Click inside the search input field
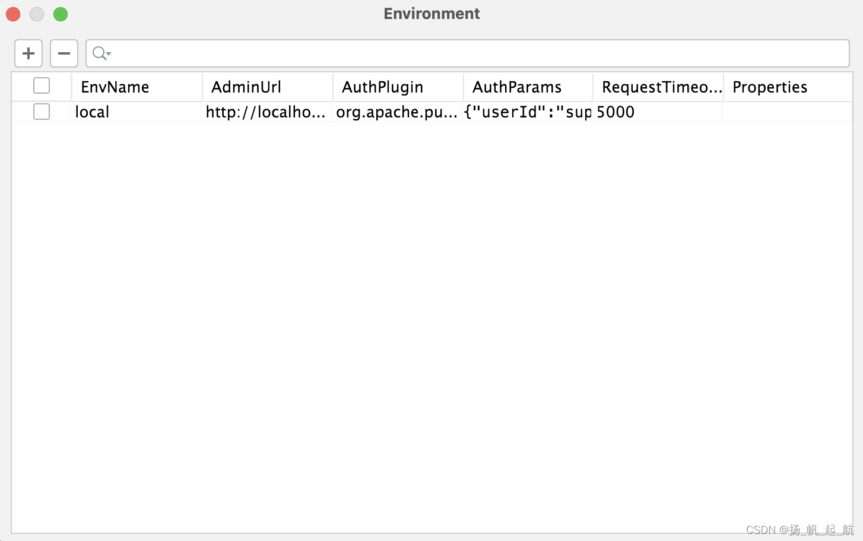 (415, 53)
